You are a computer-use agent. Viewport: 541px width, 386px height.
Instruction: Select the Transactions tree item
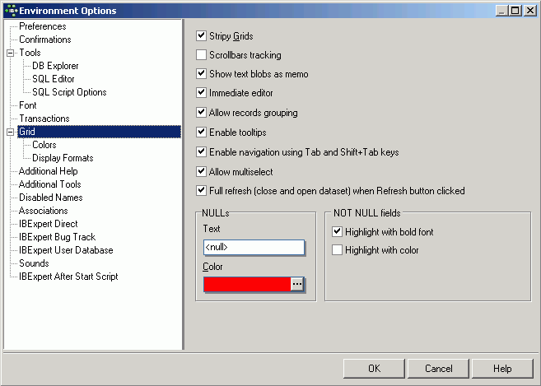44,119
